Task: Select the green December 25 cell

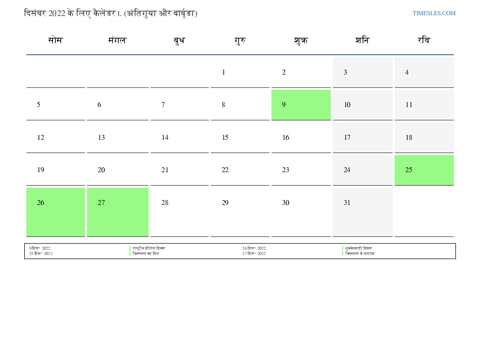Action: 424,170
